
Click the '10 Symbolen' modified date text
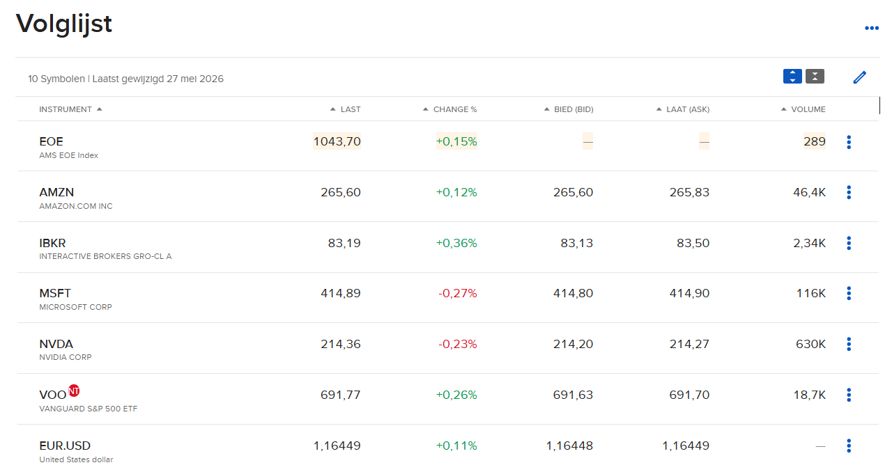(x=125, y=79)
